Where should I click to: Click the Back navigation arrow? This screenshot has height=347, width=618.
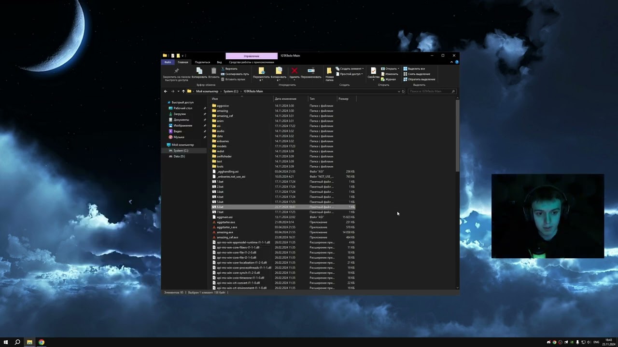coord(166,91)
